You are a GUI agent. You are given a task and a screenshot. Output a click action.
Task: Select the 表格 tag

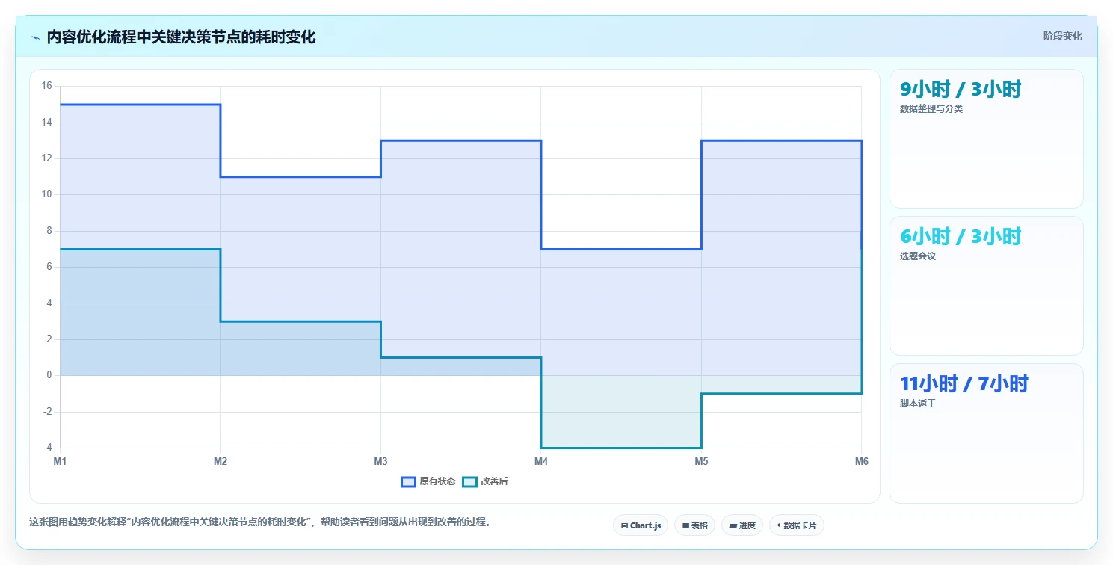click(694, 525)
